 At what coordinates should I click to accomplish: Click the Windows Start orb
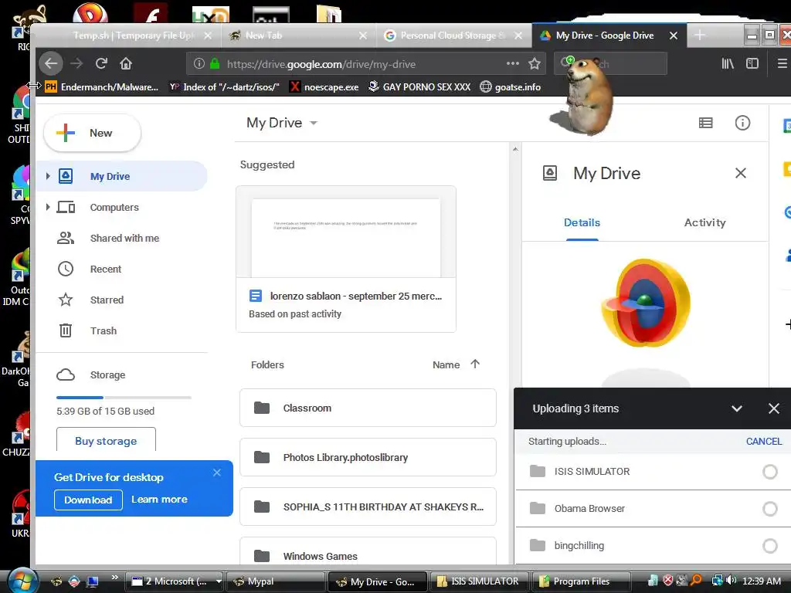(21, 581)
